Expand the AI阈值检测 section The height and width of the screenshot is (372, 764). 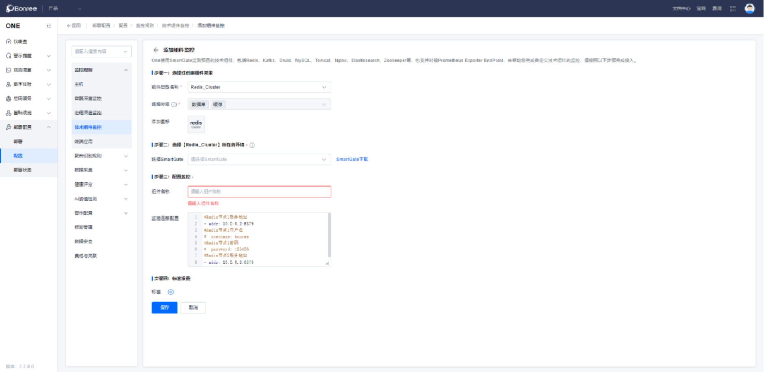coord(101,199)
